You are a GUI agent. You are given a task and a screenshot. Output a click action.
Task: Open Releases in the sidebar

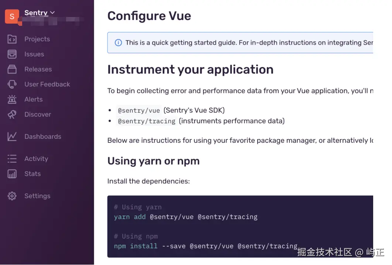(x=38, y=69)
